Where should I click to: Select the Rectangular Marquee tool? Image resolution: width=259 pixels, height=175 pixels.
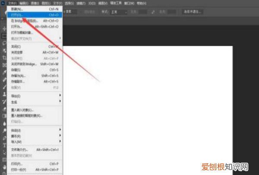[4, 36]
